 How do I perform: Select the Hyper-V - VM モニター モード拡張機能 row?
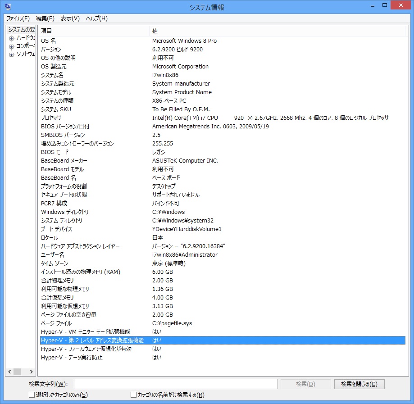click(x=223, y=331)
